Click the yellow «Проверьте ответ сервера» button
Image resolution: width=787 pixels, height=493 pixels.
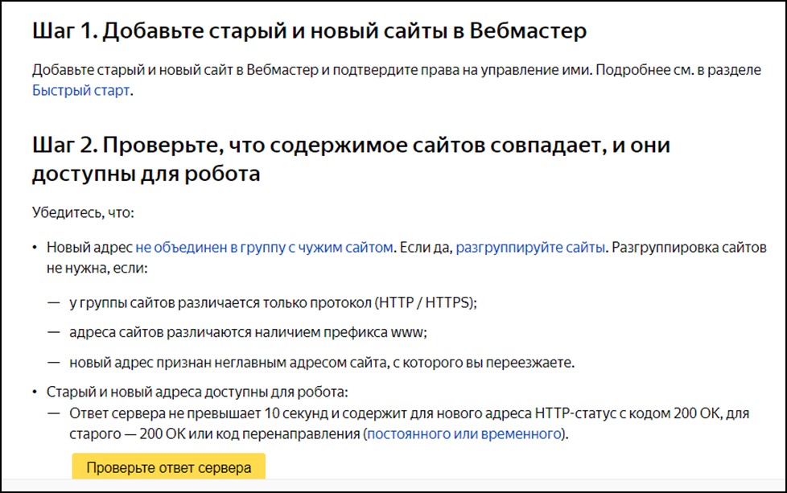click(169, 467)
